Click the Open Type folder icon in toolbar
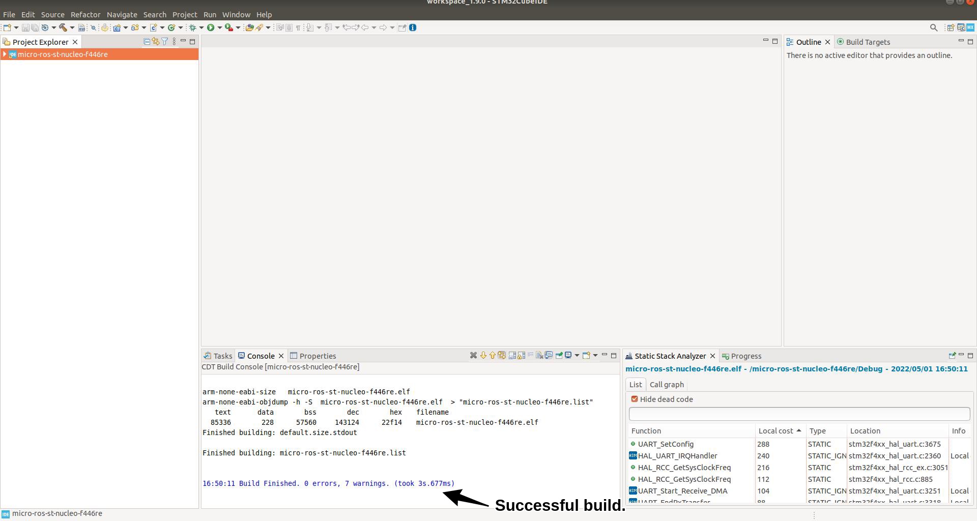The height and width of the screenshot is (521, 977). point(249,27)
